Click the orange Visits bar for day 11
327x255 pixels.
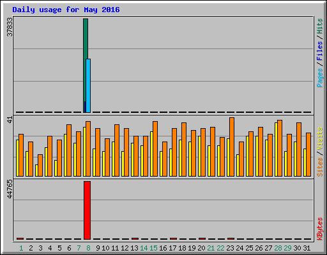click(117, 150)
